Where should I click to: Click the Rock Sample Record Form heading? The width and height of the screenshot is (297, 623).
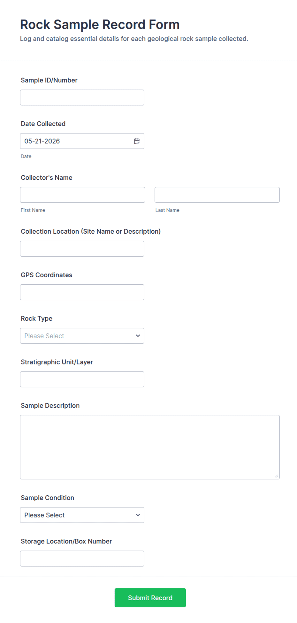point(100,25)
